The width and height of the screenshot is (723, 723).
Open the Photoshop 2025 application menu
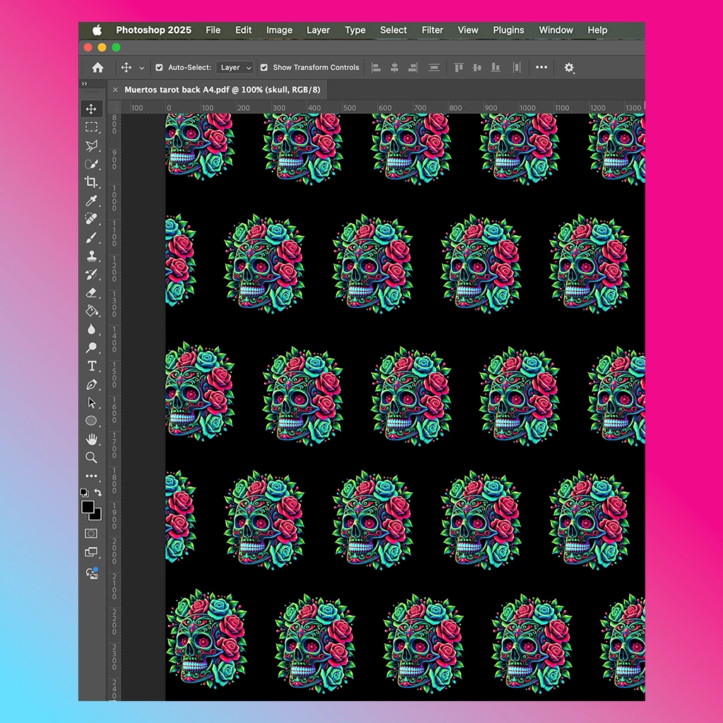153,30
